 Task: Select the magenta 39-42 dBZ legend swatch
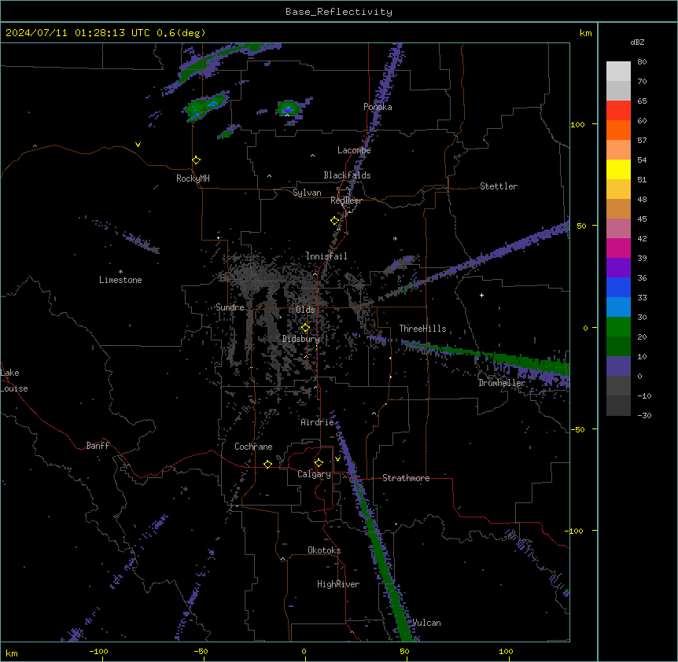click(618, 248)
